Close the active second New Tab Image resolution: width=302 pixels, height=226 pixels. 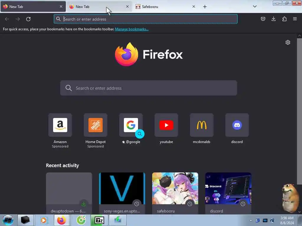pyautogui.click(x=127, y=6)
